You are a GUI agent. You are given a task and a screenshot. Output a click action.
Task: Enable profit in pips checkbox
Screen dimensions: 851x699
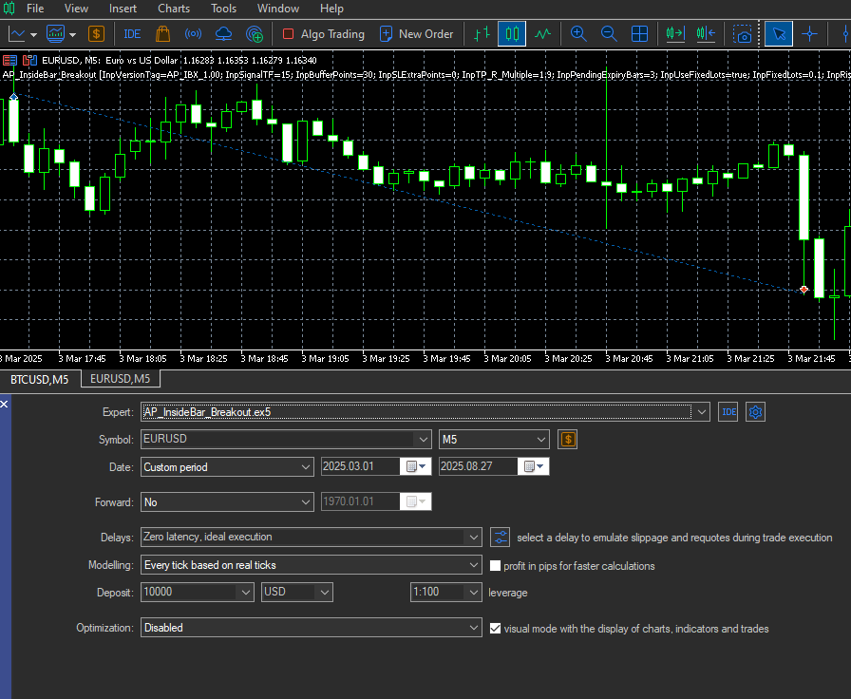click(495, 566)
